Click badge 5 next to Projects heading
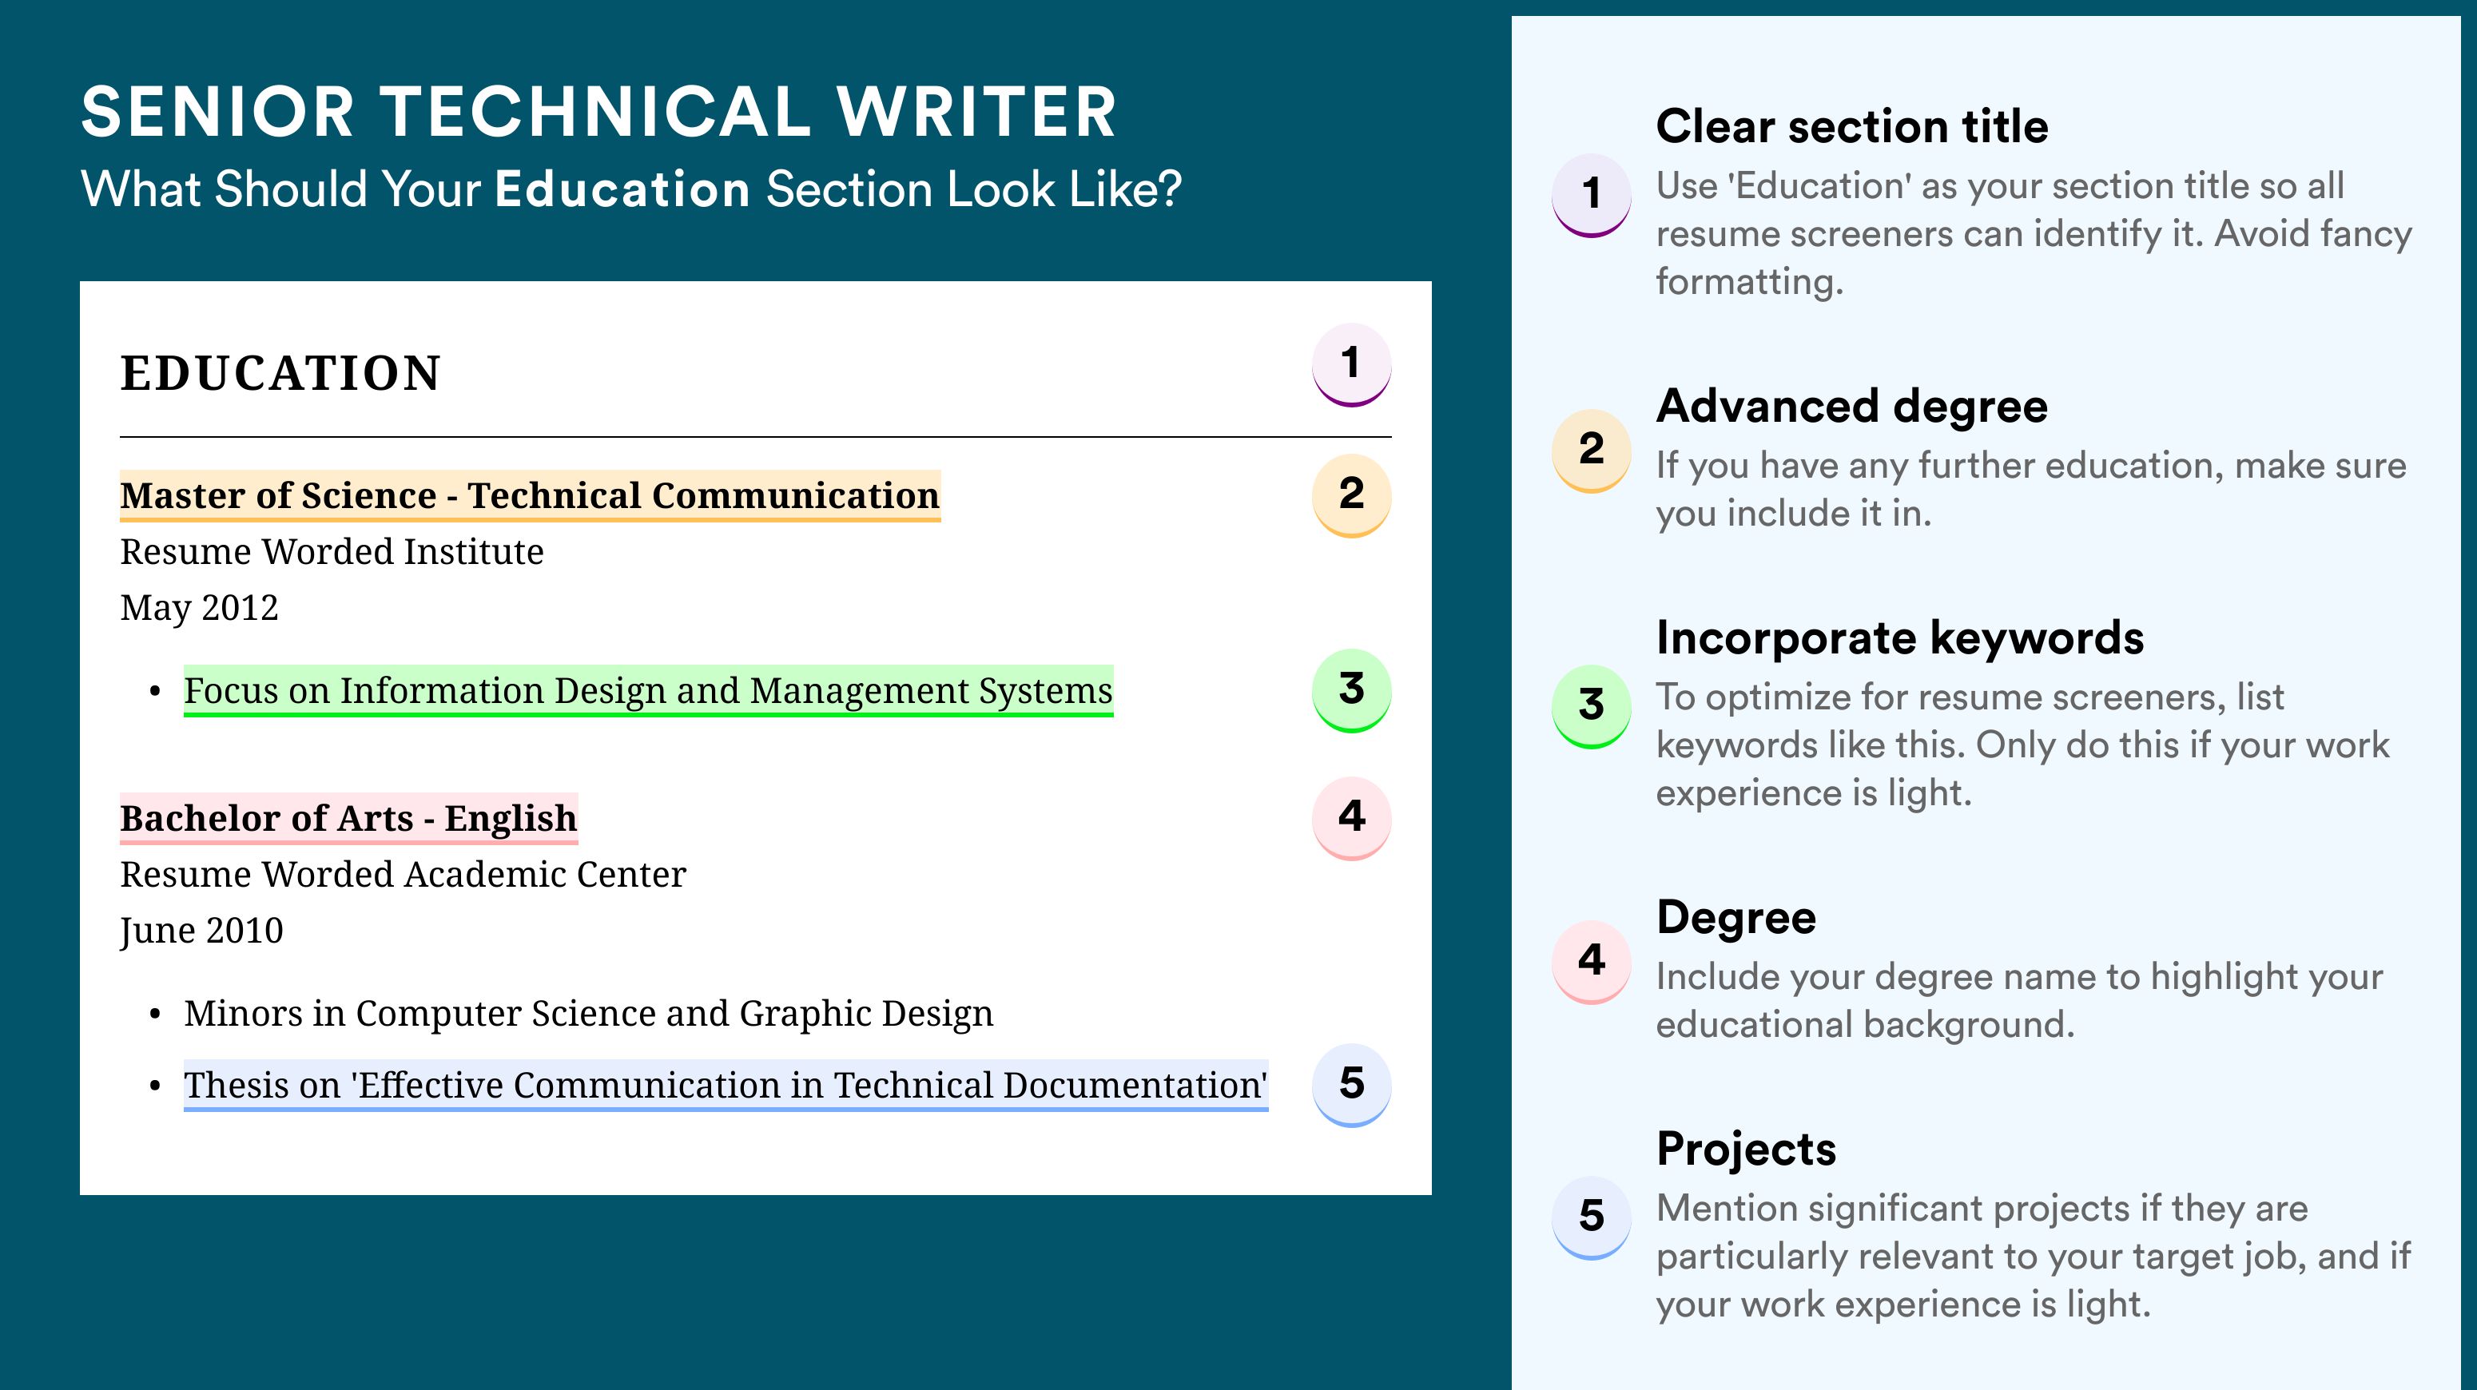The height and width of the screenshot is (1390, 2477). click(x=1592, y=1218)
